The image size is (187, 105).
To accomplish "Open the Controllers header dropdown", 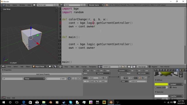I will tap(123, 71).
